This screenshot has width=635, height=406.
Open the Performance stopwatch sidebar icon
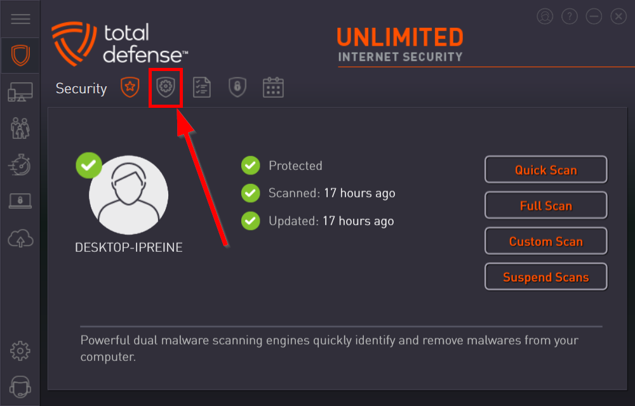(x=20, y=164)
